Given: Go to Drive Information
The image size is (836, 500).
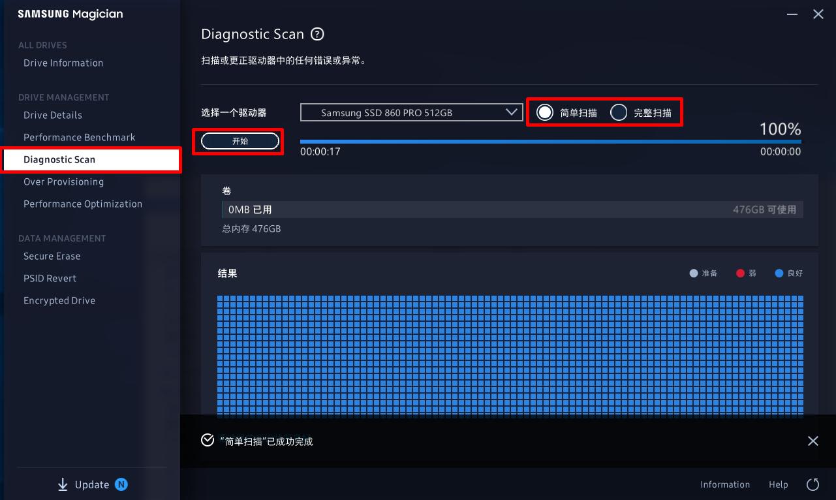Looking at the screenshot, I should pos(63,63).
